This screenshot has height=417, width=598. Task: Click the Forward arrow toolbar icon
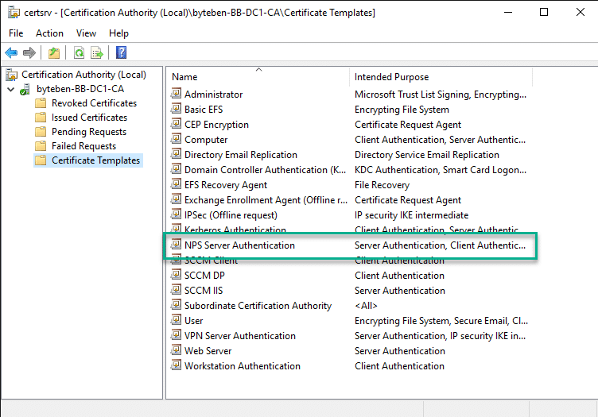pyautogui.click(x=29, y=52)
